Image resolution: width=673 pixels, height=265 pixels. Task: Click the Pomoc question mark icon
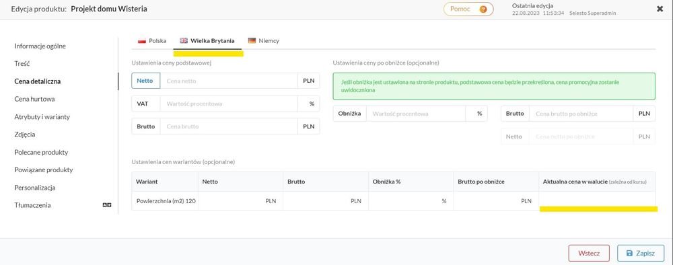pos(483,9)
